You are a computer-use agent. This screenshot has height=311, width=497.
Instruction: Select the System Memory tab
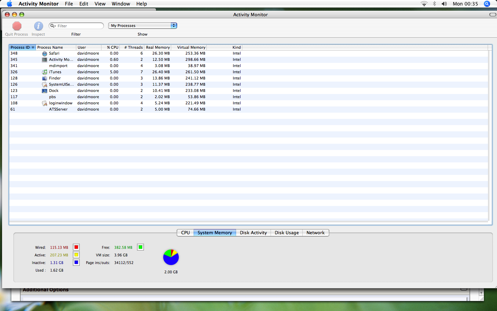coord(215,233)
